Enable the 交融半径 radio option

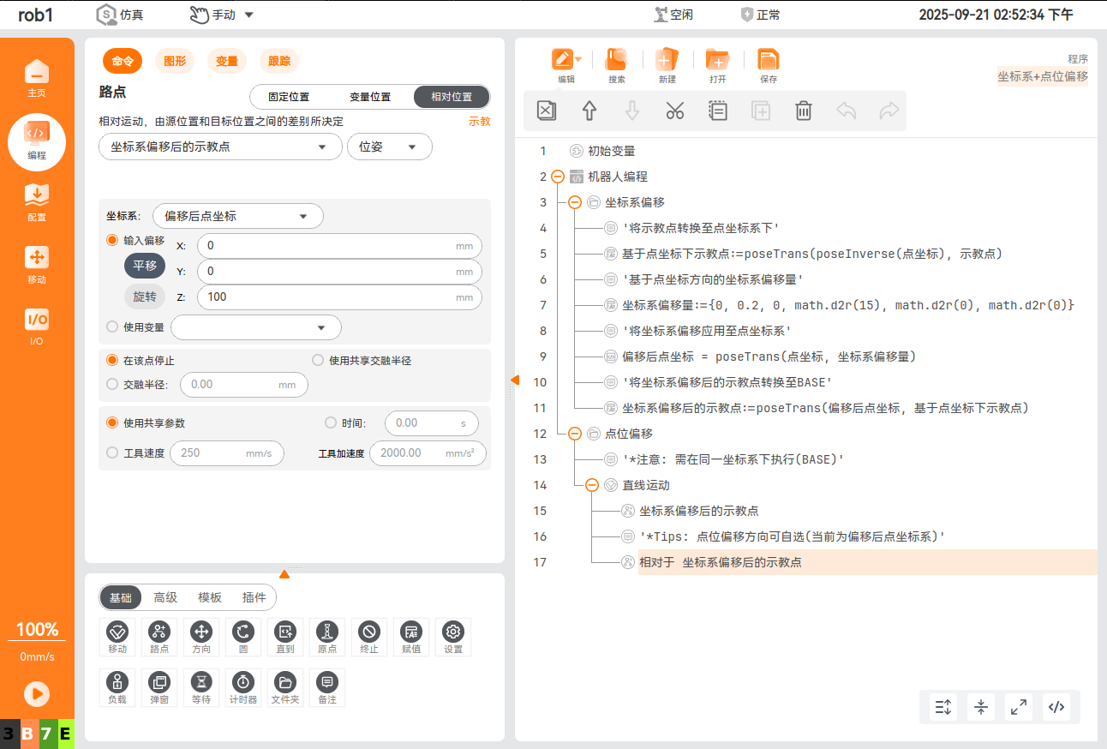112,385
